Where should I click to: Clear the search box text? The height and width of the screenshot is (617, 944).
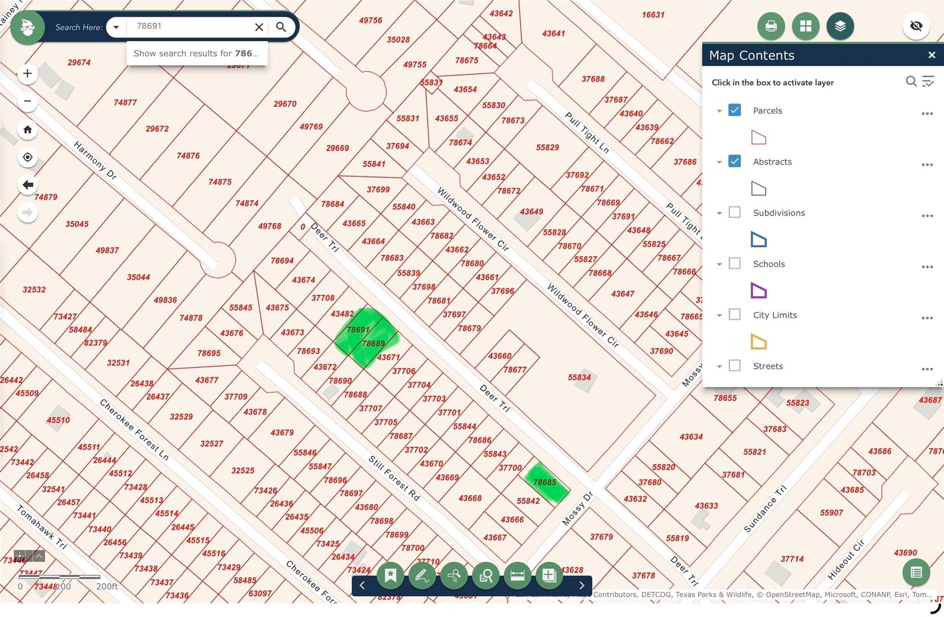pyautogui.click(x=259, y=27)
